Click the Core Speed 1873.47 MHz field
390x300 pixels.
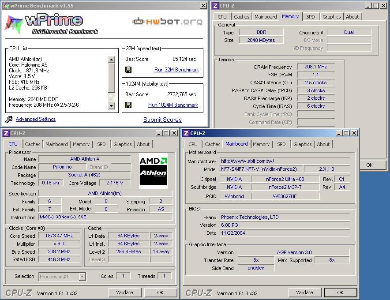pos(59,236)
